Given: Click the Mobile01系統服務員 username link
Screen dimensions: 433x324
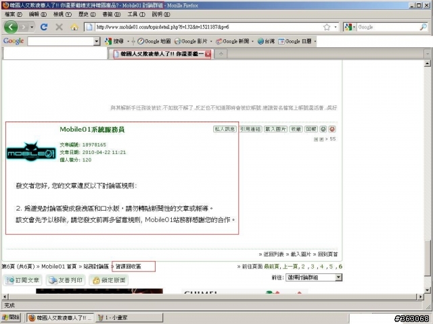Looking at the screenshot, I should click(x=92, y=129).
